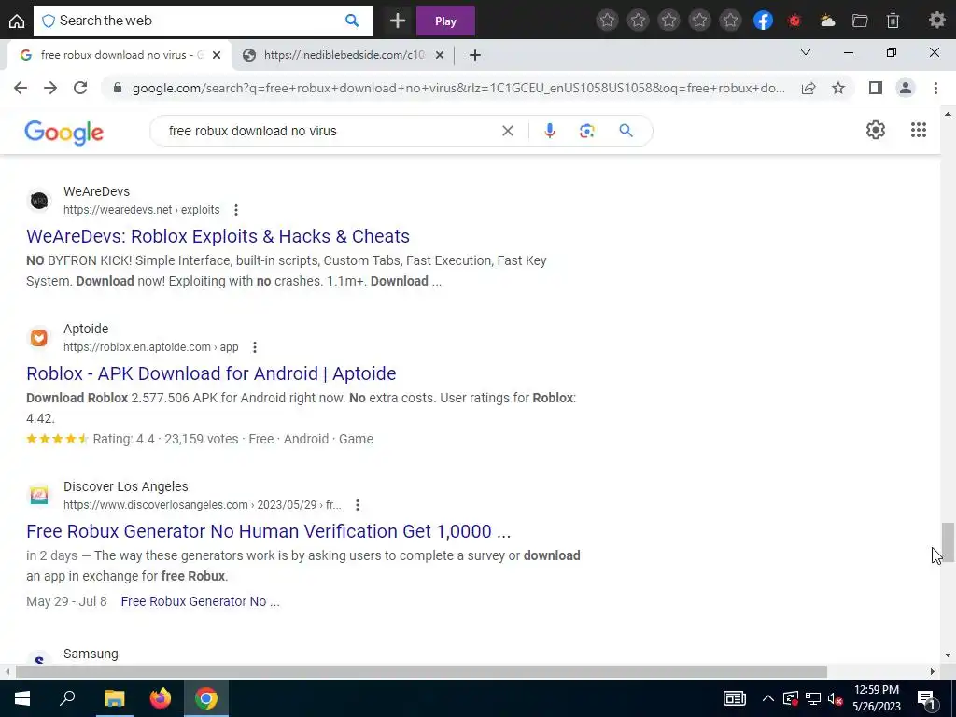Click the red ladybug icon
Screen dimensions: 956x717
(x=794, y=21)
